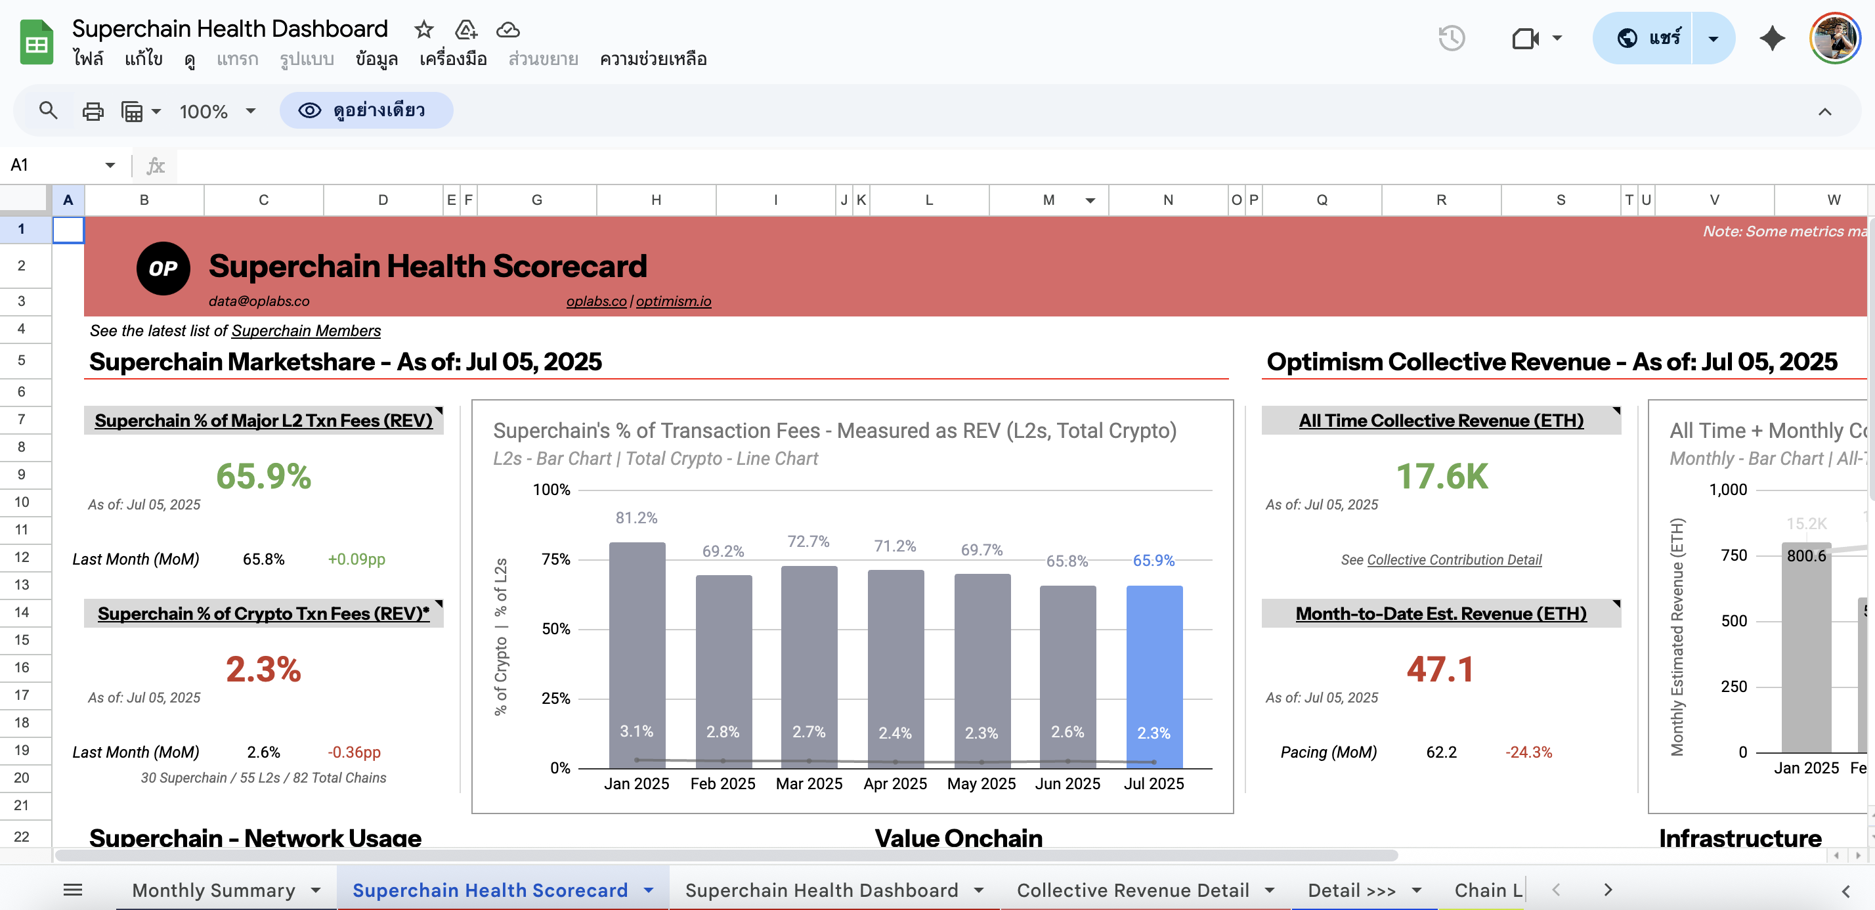Image resolution: width=1875 pixels, height=910 pixels.
Task: Click the แชร์ (Share) button
Action: coord(1643,38)
